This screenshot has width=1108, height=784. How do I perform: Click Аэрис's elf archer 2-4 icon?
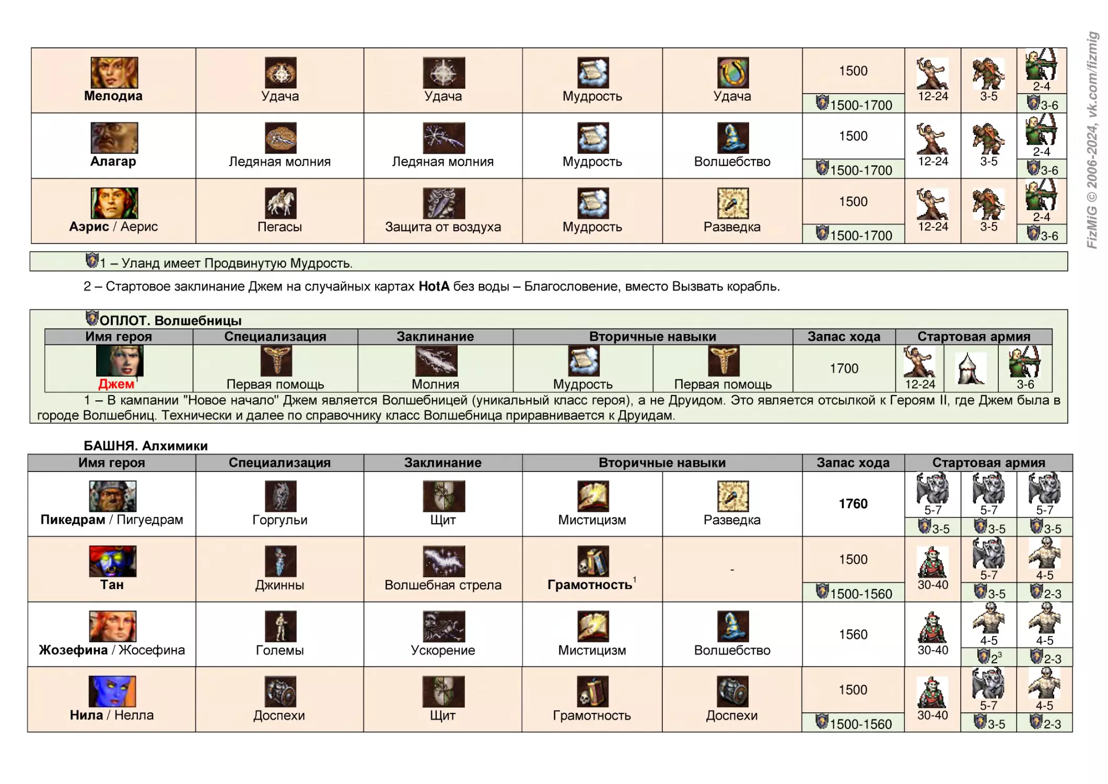pyautogui.click(x=1041, y=195)
